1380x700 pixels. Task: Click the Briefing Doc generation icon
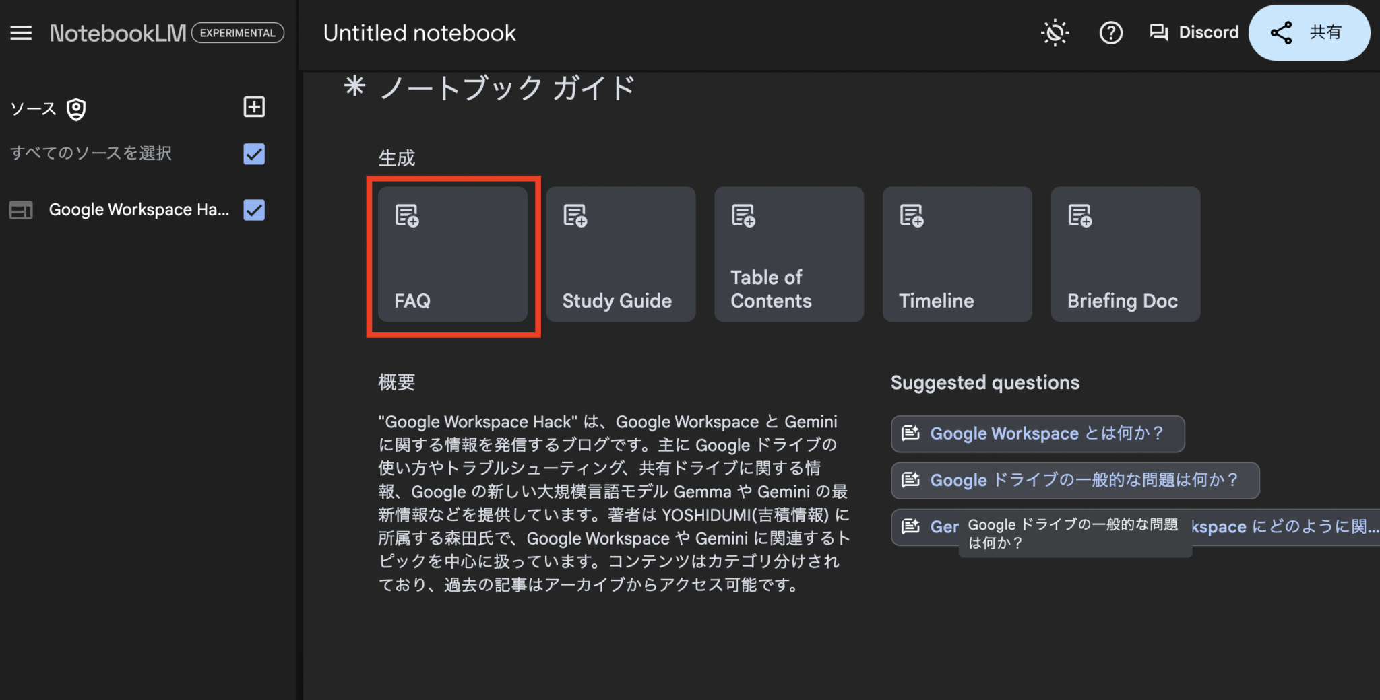[x=1078, y=215]
